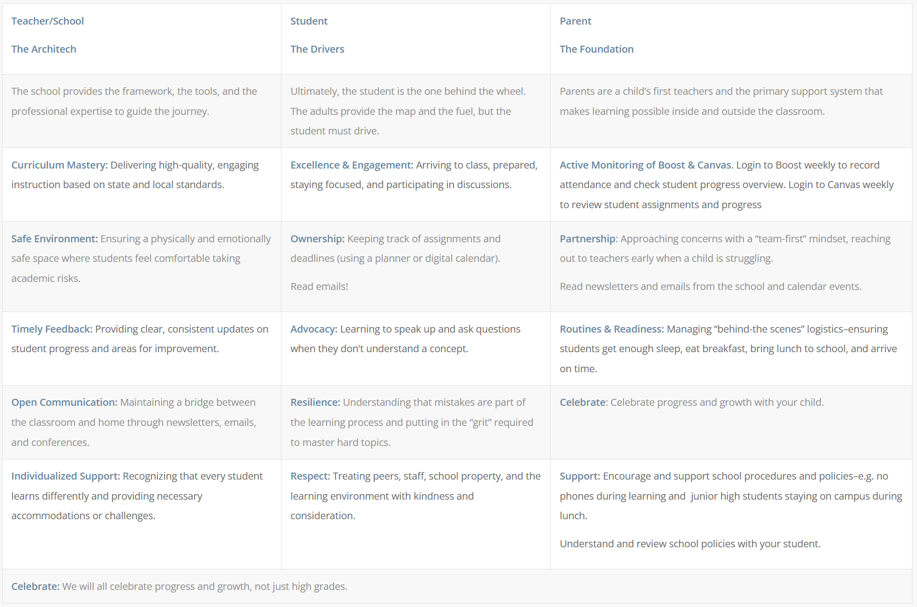Click the Timely Feedback heading
The width and height of the screenshot is (917, 607).
[52, 329]
